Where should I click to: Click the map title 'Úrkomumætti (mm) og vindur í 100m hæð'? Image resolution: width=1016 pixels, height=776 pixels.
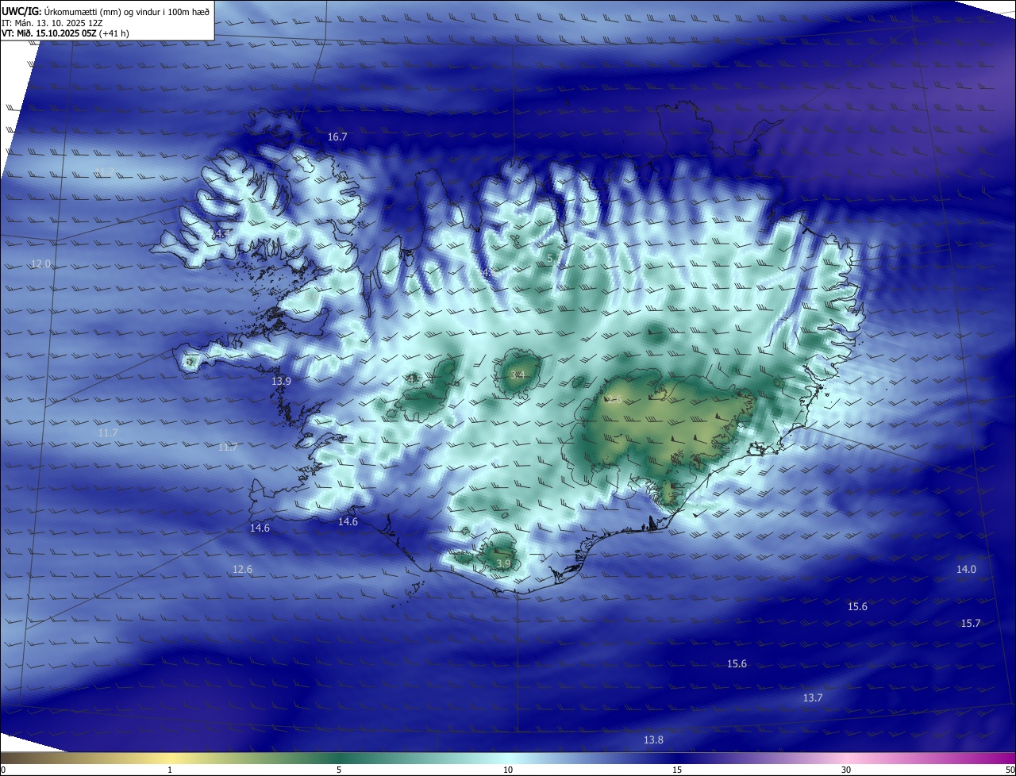click(x=126, y=11)
